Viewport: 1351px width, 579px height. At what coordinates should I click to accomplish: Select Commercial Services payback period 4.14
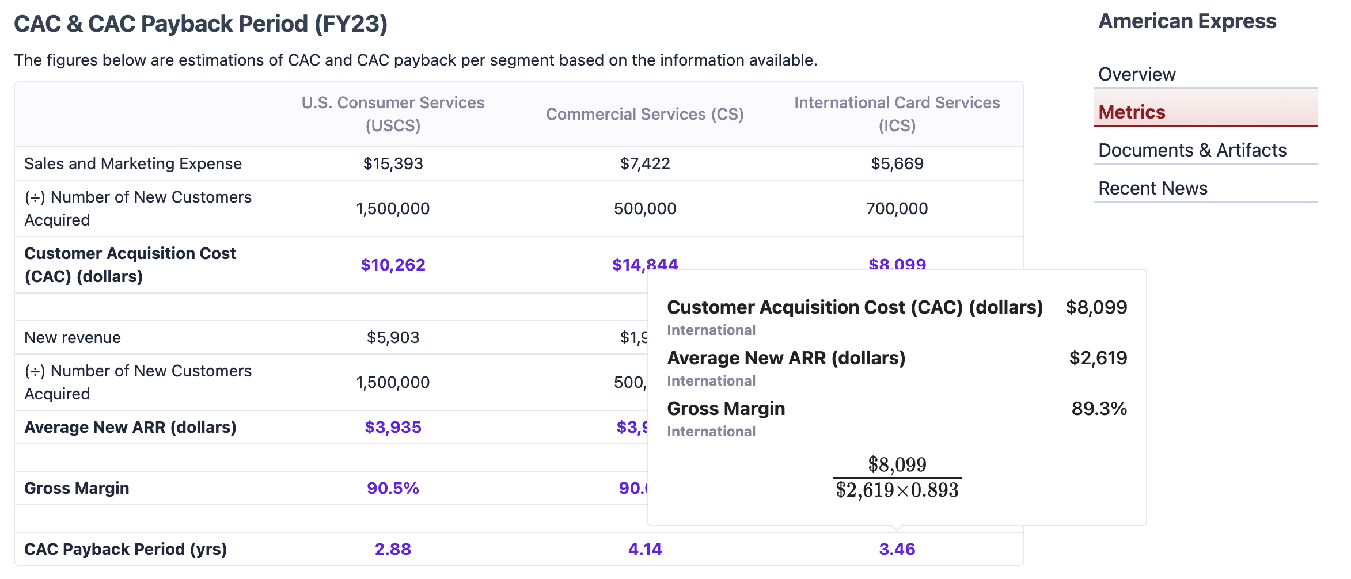coord(644,549)
